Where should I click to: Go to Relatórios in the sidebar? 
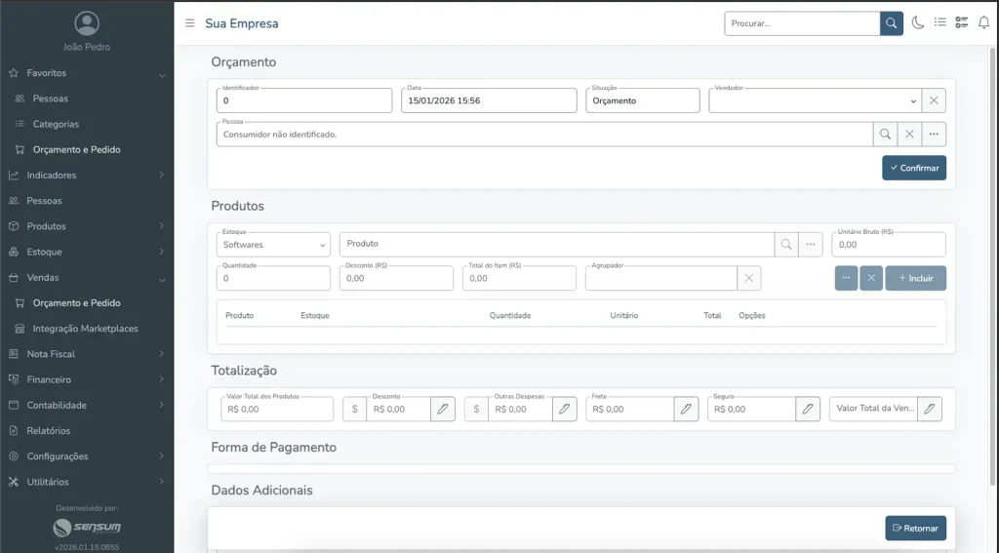click(48, 430)
